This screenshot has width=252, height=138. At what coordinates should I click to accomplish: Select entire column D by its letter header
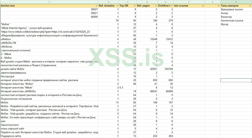pyautogui.click(x=147, y=2)
